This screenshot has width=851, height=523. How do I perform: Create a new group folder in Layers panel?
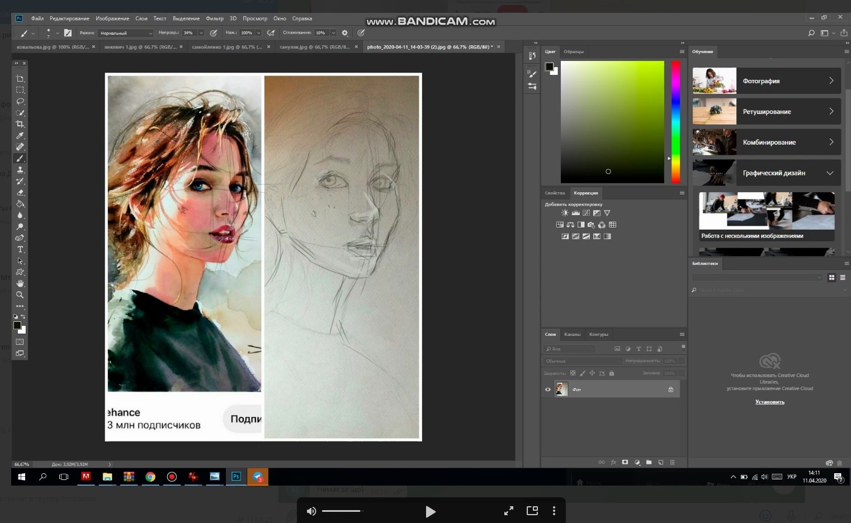pos(649,462)
